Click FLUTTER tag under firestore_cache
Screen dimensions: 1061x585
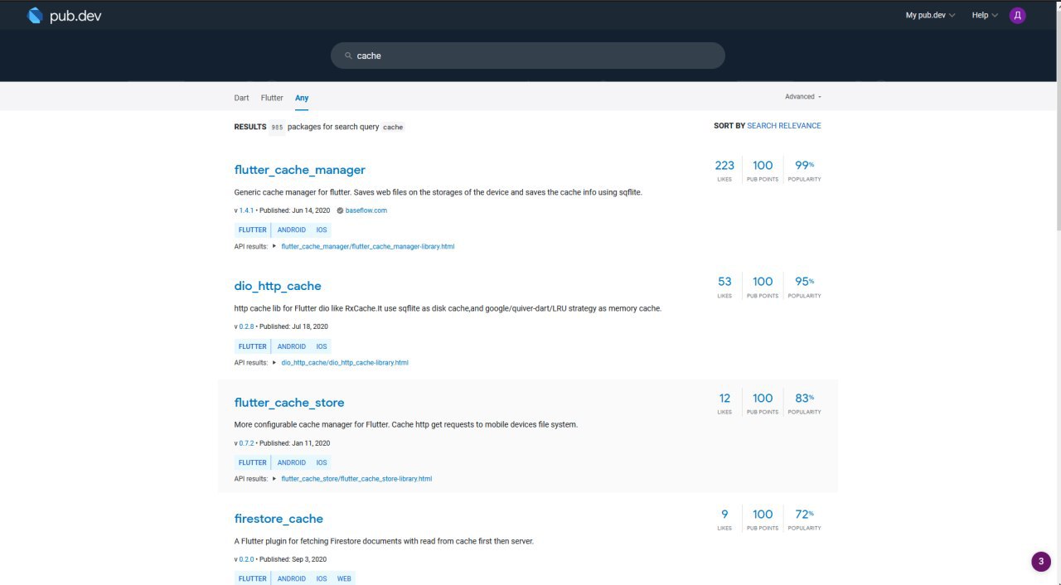point(253,578)
